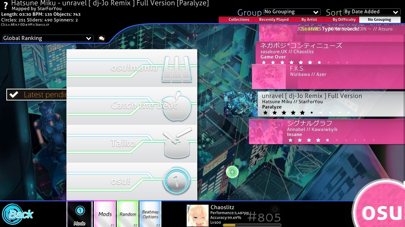
Task: Click the unravel beatmap thumbnail image
Action: pyautogui.click(x=241, y=104)
